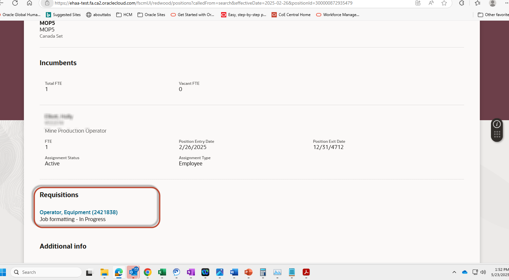Viewport: 509px width, 280px height.
Task: Expand Other favorites folder
Action: click(x=493, y=15)
